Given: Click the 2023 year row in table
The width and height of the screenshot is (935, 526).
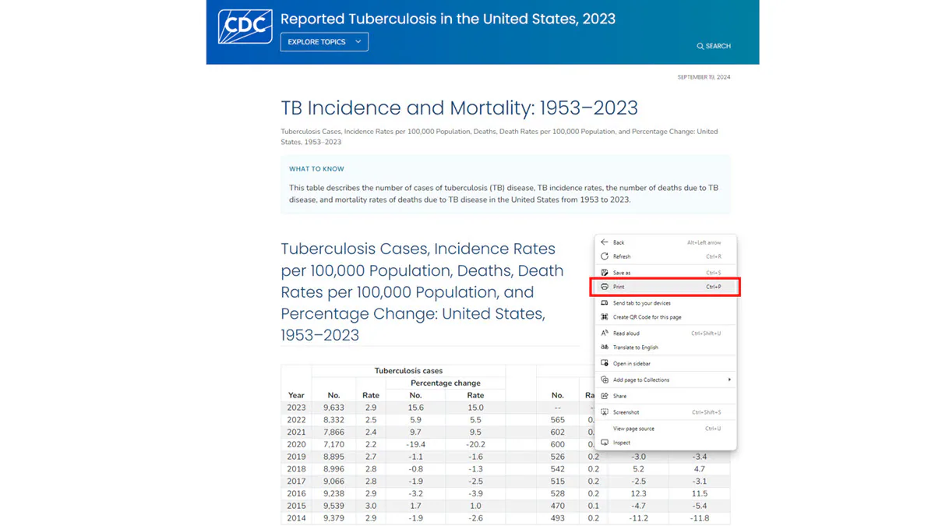Looking at the screenshot, I should tap(296, 408).
